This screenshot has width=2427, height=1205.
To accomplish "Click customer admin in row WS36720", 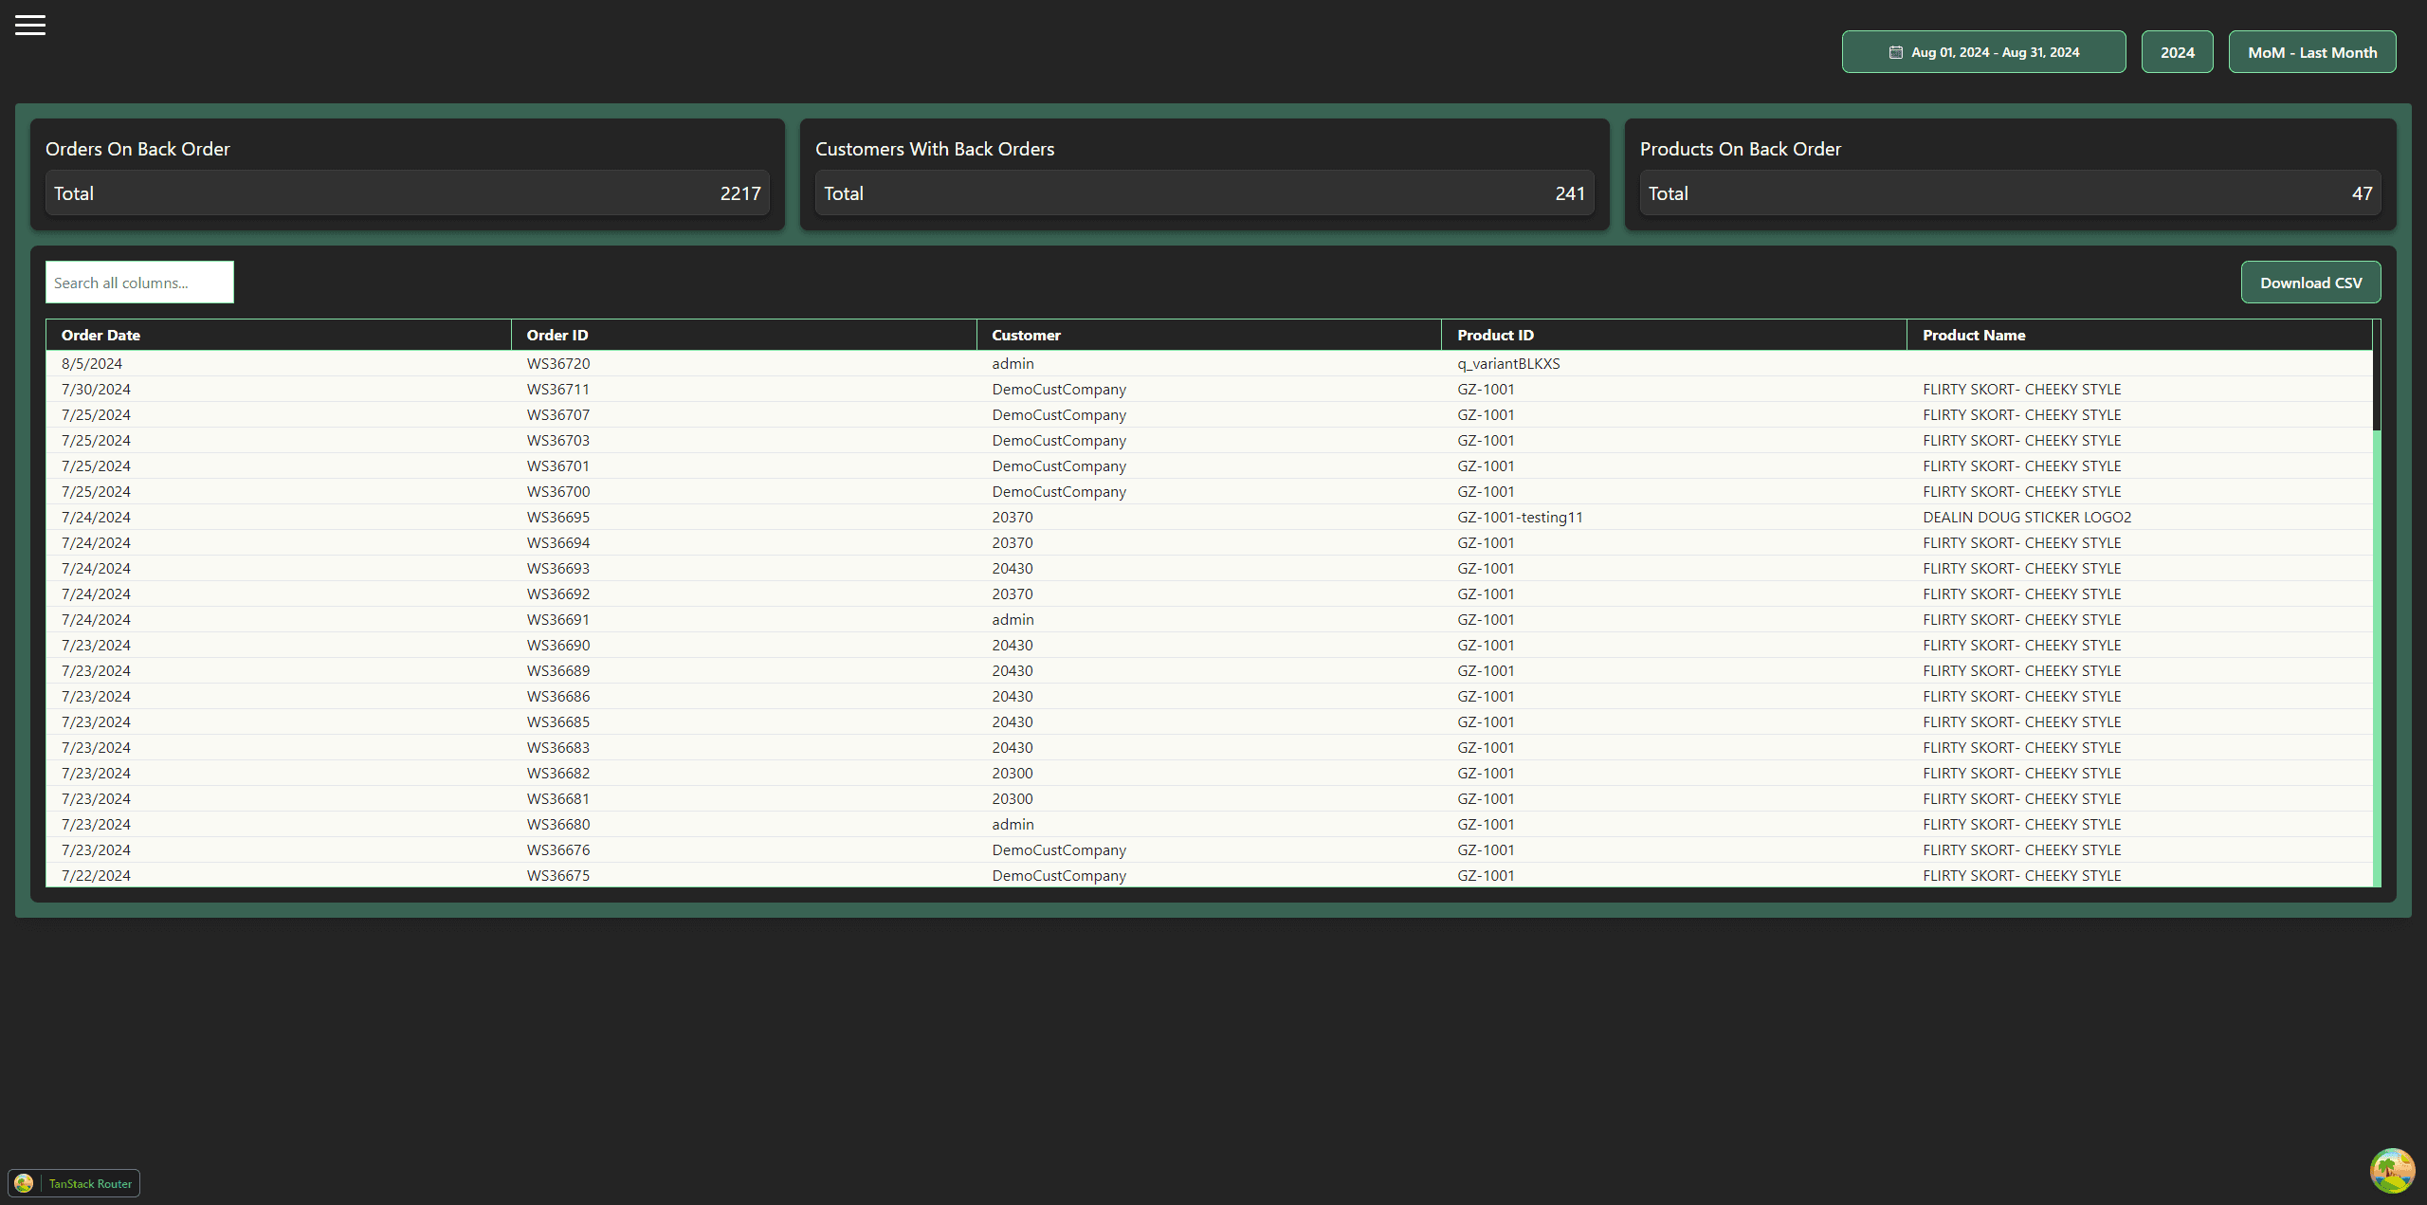I will [x=1013, y=363].
